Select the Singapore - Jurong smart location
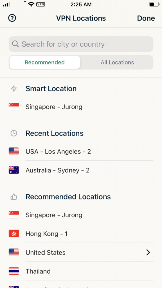The width and height of the screenshot is (162, 288). [x=54, y=107]
